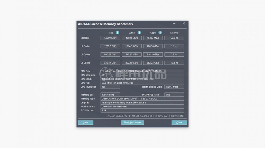Click the Close button at bottom
Image resolution: width=265 pixels, height=148 pixels.
(x=179, y=122)
